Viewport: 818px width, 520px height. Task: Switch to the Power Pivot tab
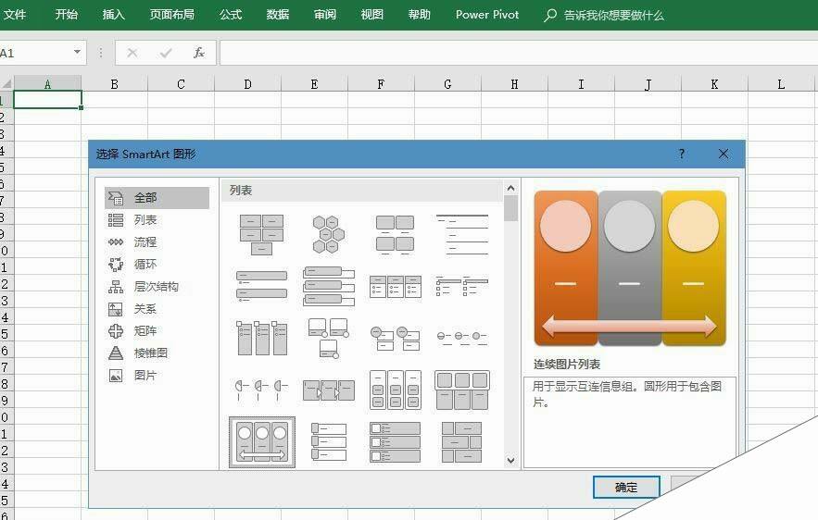487,15
